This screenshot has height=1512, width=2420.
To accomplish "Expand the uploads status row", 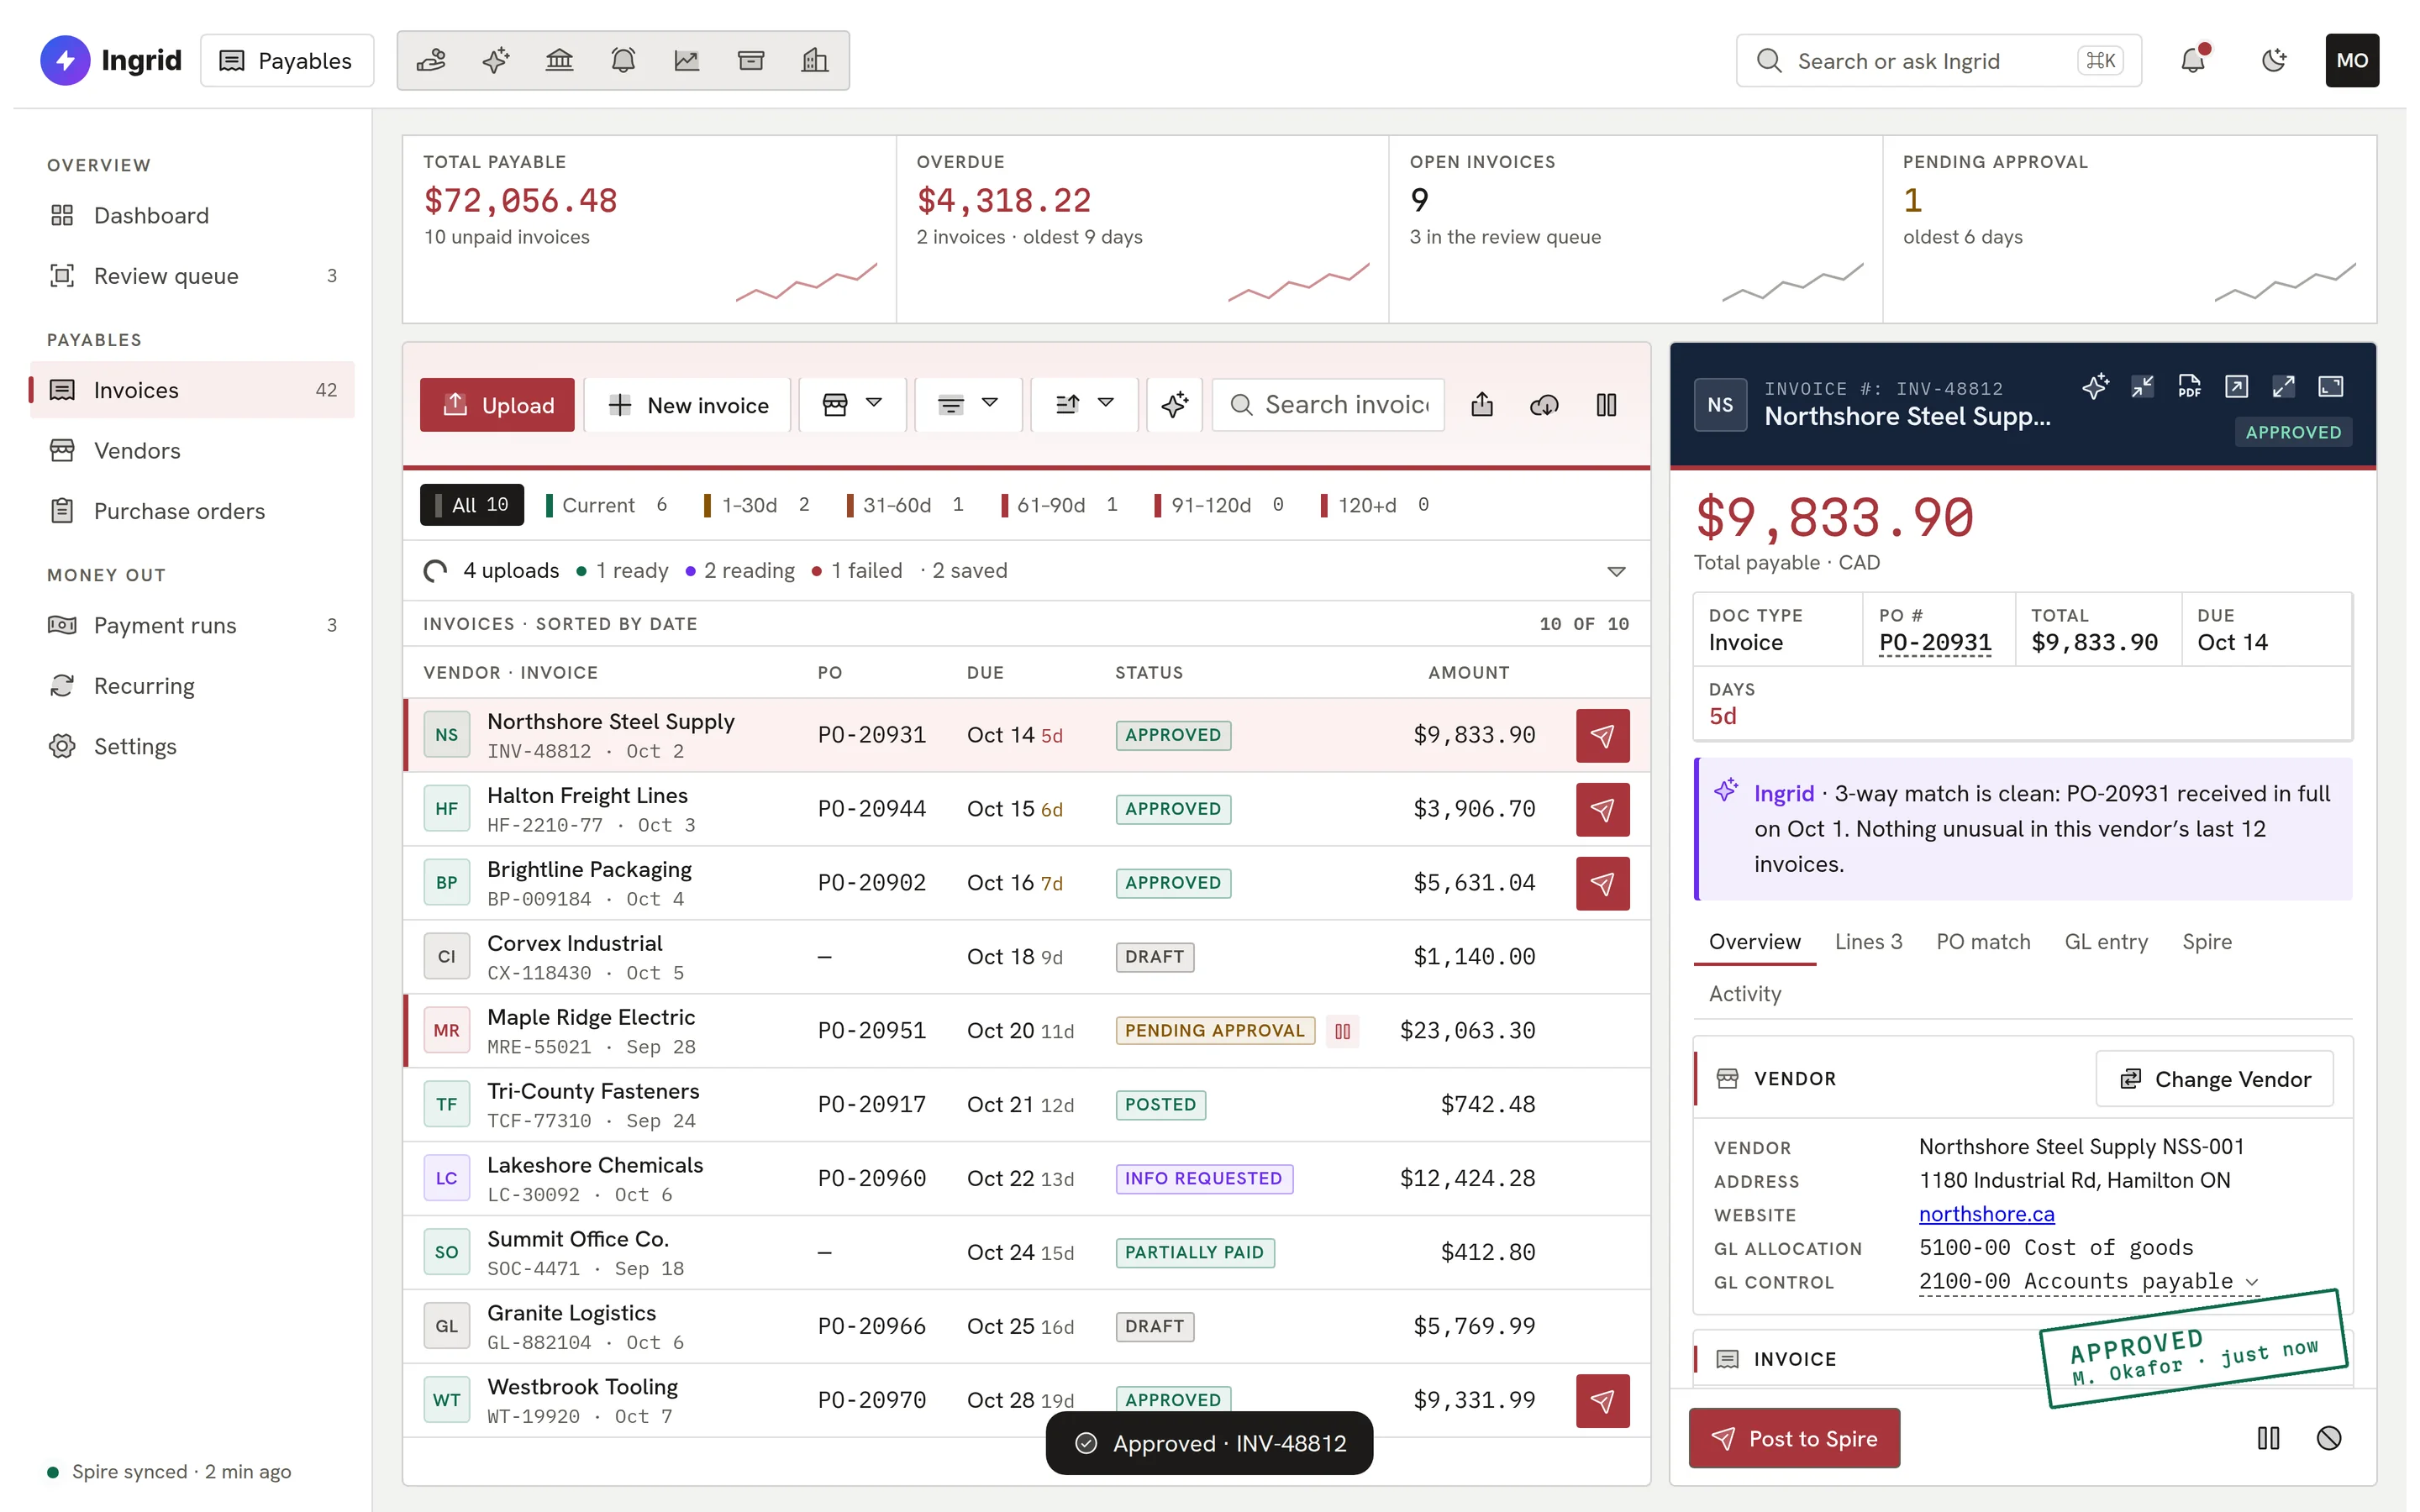I will point(1616,571).
